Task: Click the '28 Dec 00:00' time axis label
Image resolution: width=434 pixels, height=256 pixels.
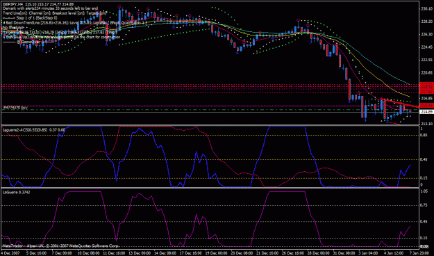Action: click(318, 253)
